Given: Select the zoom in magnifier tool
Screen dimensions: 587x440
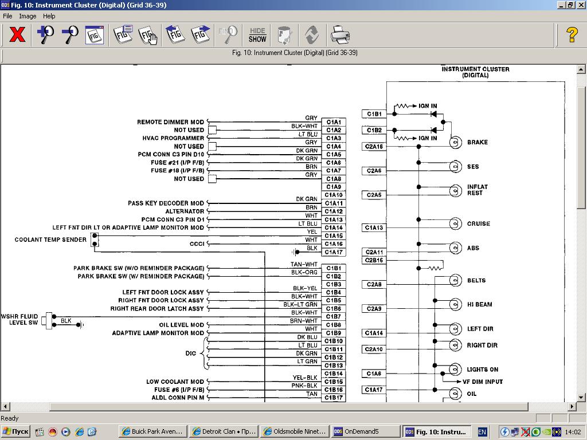Looking at the screenshot, I should pyautogui.click(x=45, y=35).
